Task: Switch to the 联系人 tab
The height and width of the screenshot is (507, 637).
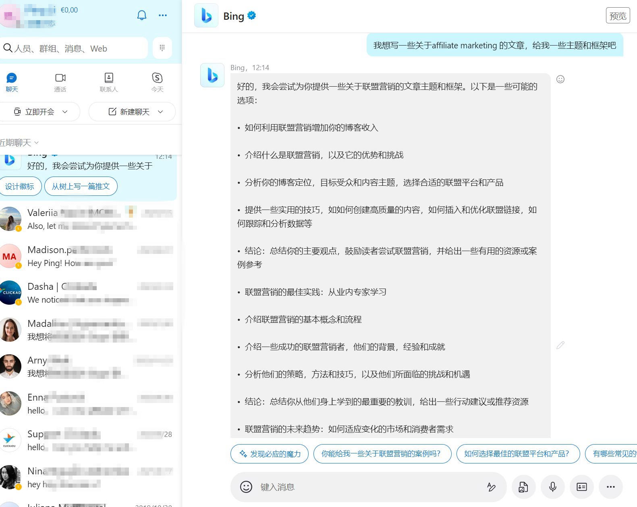Action: [x=109, y=82]
